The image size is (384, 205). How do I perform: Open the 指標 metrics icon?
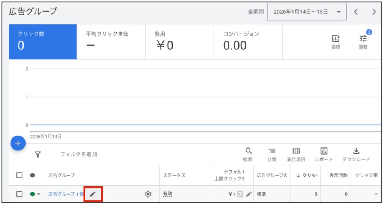coord(336,39)
